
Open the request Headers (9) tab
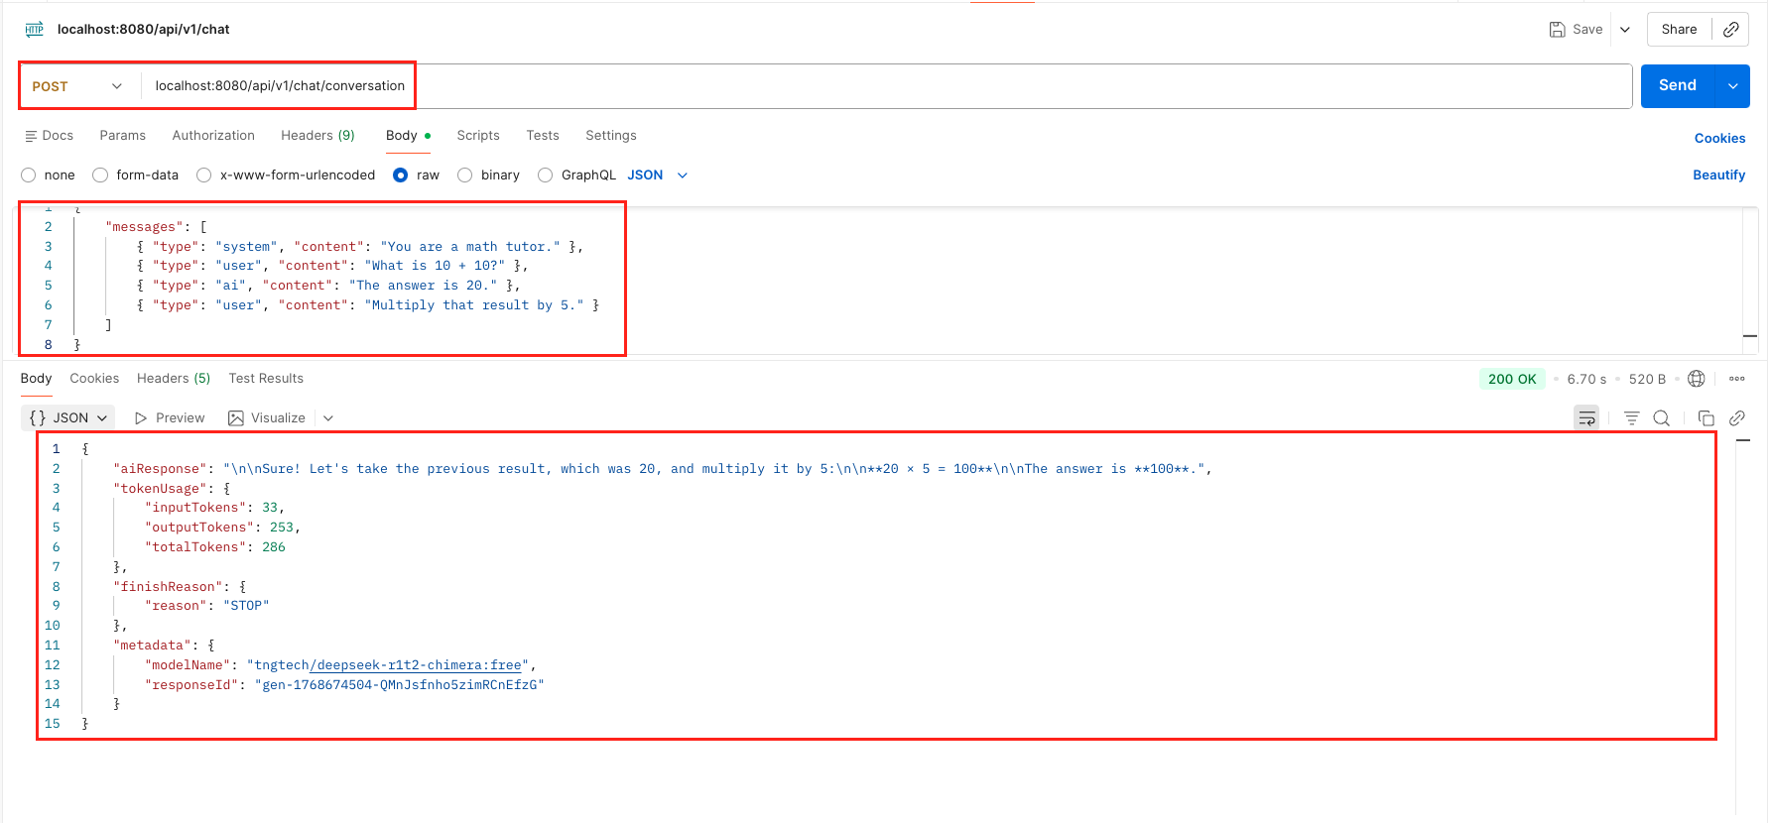point(317,136)
